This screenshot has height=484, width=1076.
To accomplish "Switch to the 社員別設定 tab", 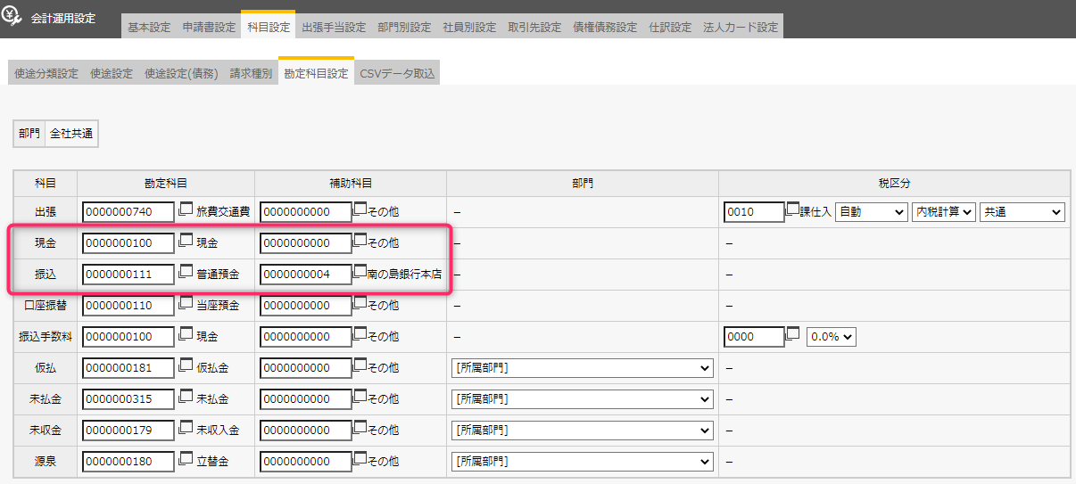I will coord(469,27).
